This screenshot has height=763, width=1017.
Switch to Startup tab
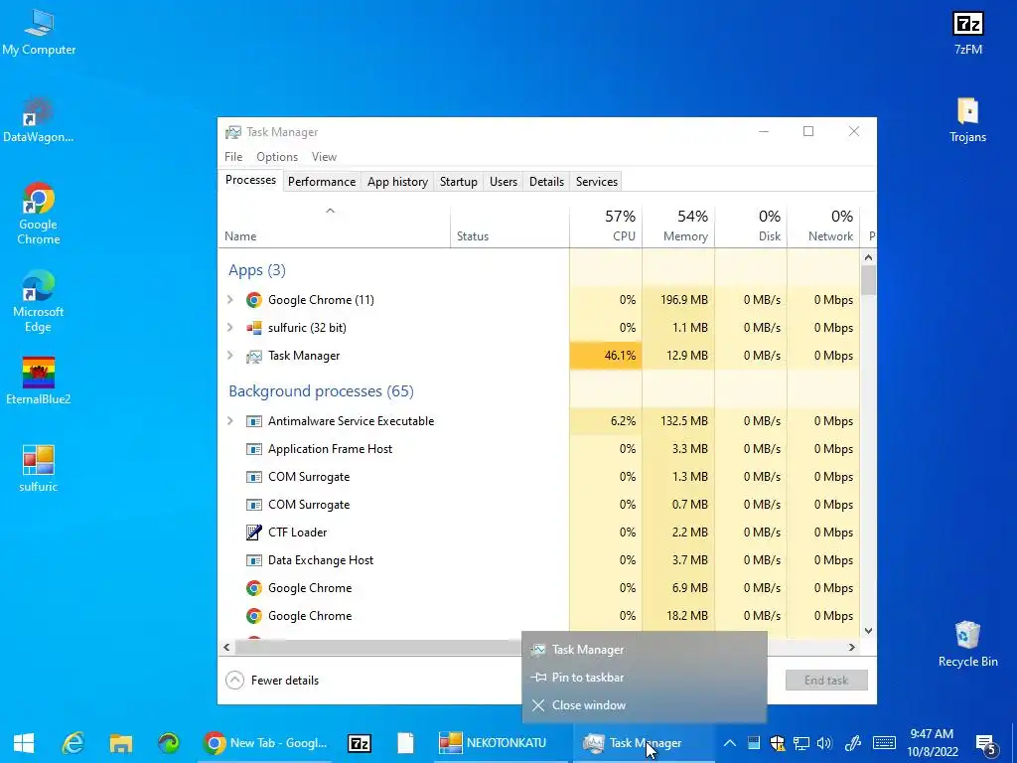click(x=459, y=182)
